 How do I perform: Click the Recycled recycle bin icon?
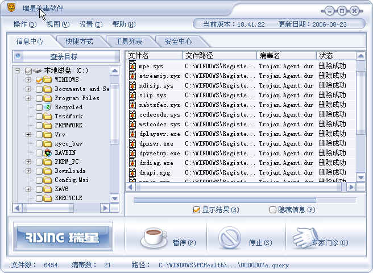pos(48,107)
